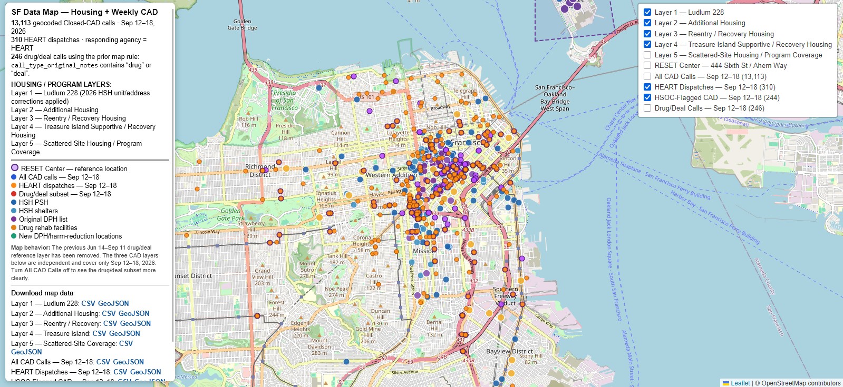The width and height of the screenshot is (843, 387).
Task: Hide HEART Dispatches Sep 12–18 layer
Action: coord(647,87)
